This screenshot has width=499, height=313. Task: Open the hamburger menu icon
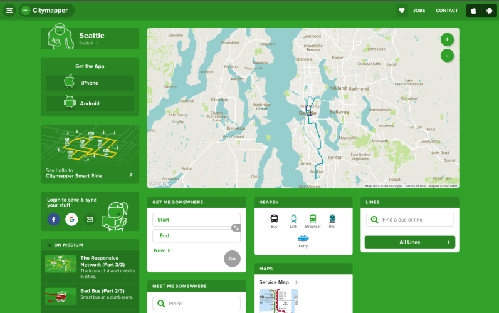click(9, 11)
